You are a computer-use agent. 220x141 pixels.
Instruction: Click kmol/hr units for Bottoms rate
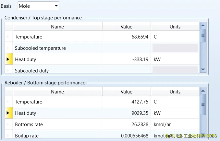(162, 125)
